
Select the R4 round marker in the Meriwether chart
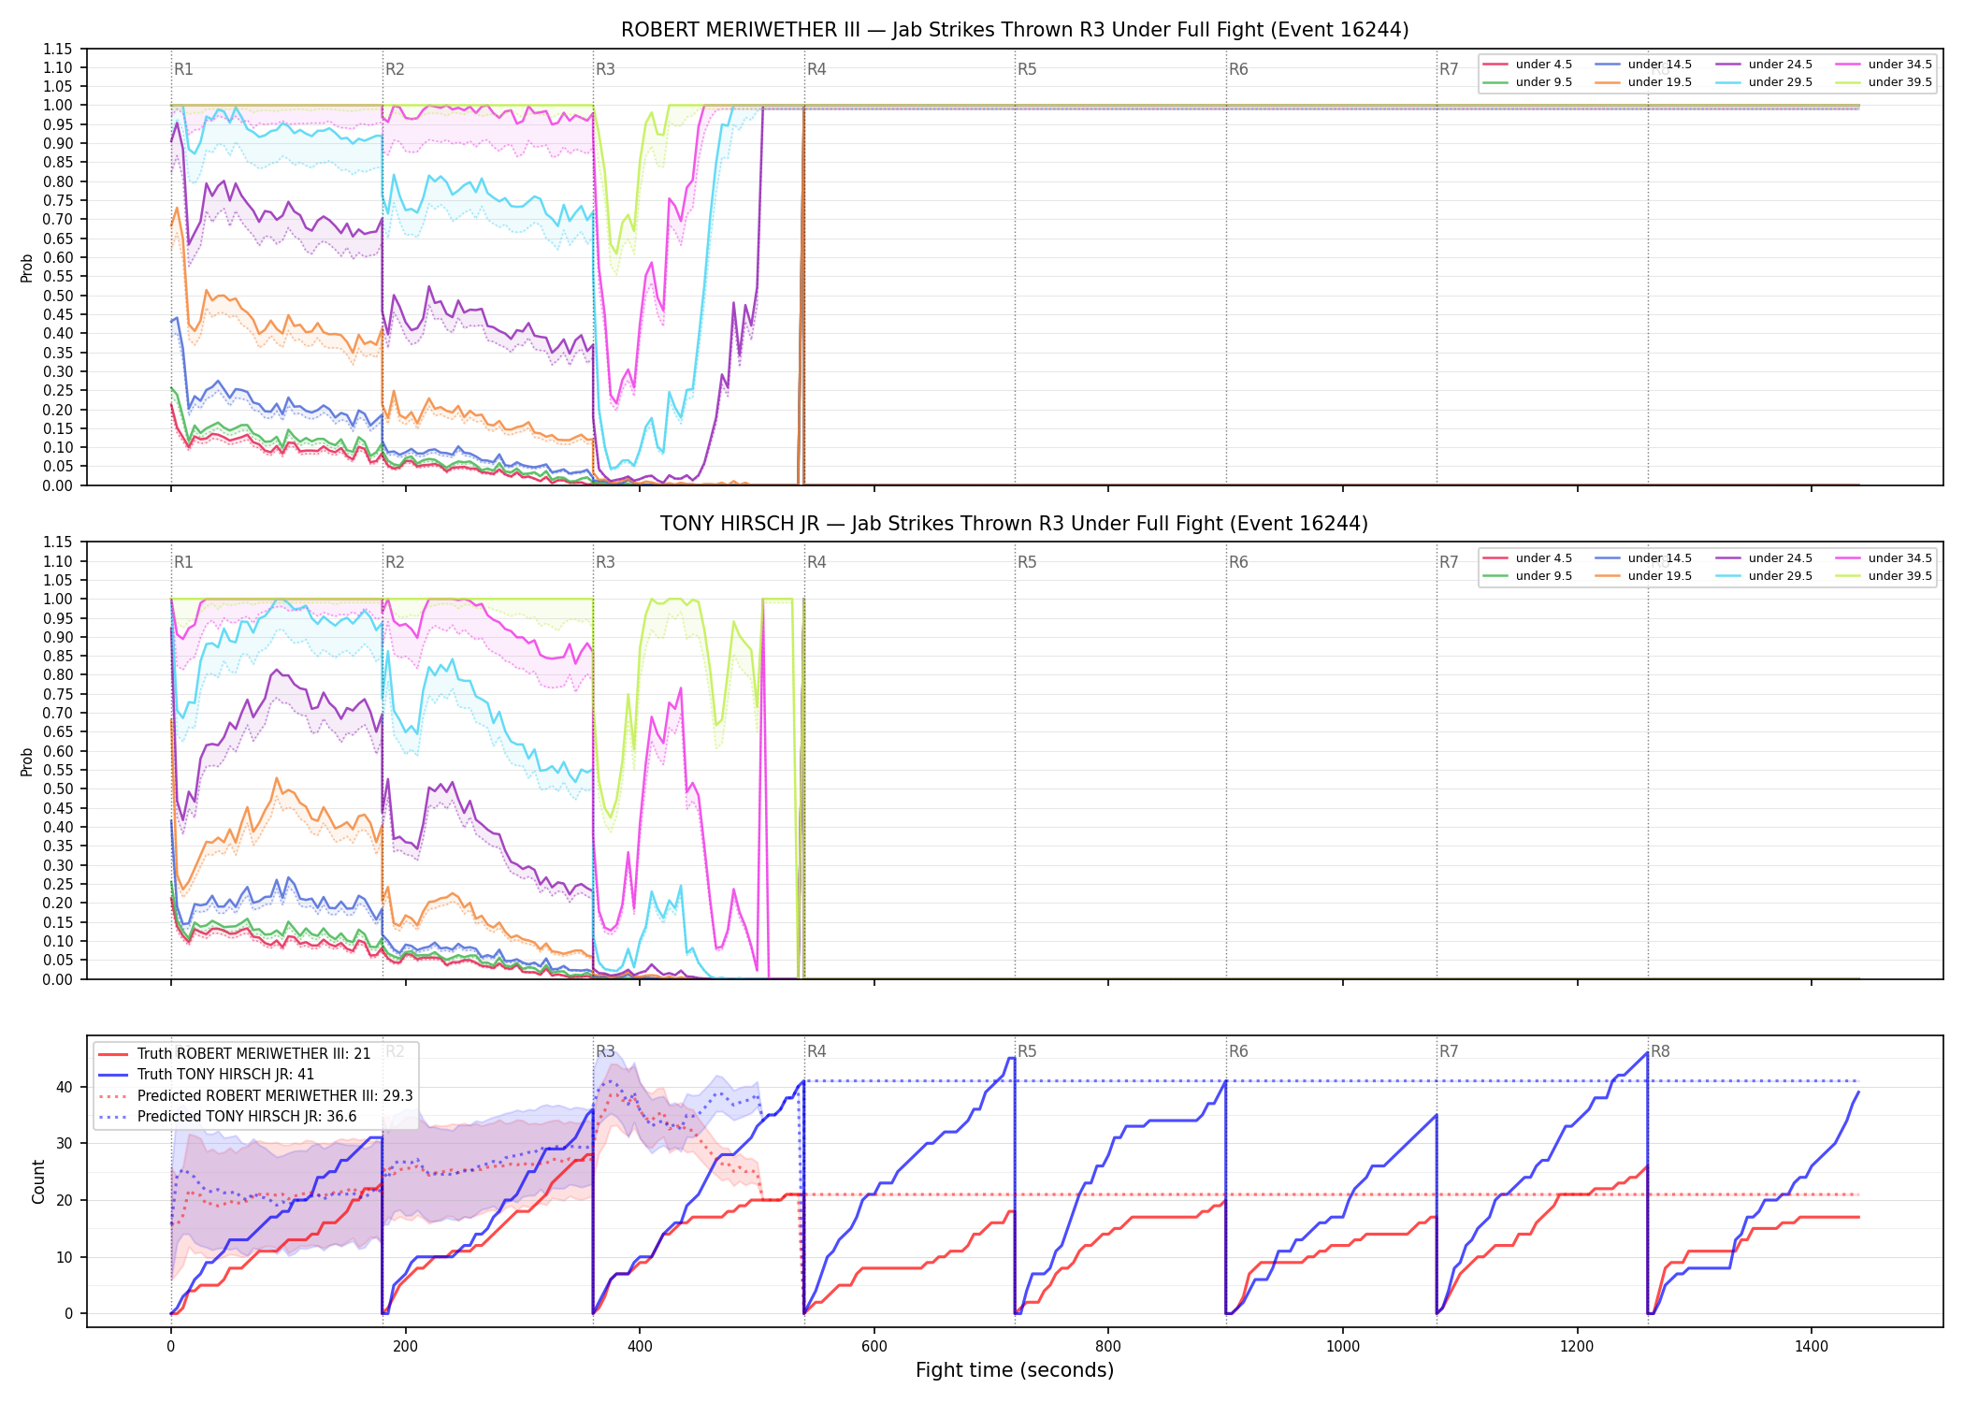(x=816, y=69)
